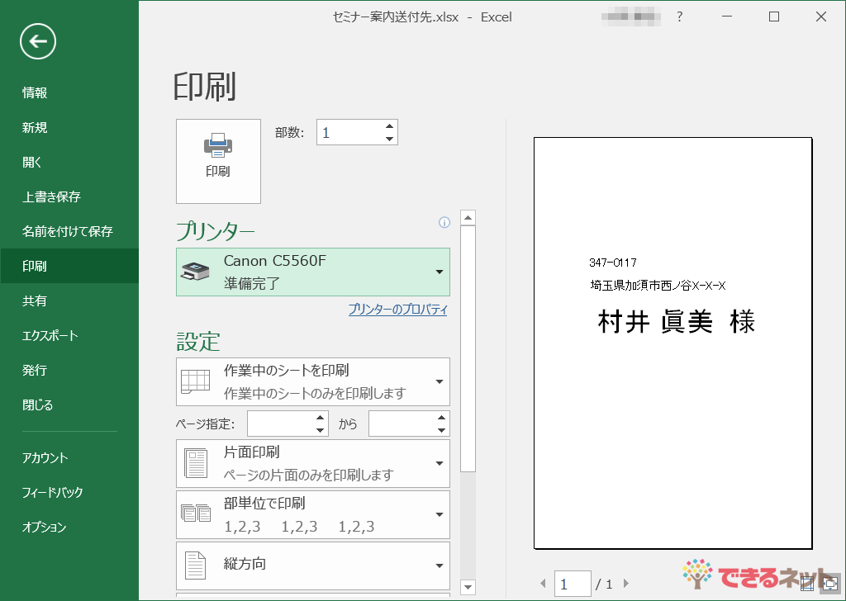Decrease the 部数 copies count
Image resolution: width=846 pixels, height=601 pixels.
point(390,139)
